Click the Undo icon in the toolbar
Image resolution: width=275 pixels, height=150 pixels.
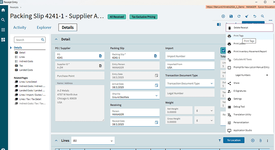[255, 16]
